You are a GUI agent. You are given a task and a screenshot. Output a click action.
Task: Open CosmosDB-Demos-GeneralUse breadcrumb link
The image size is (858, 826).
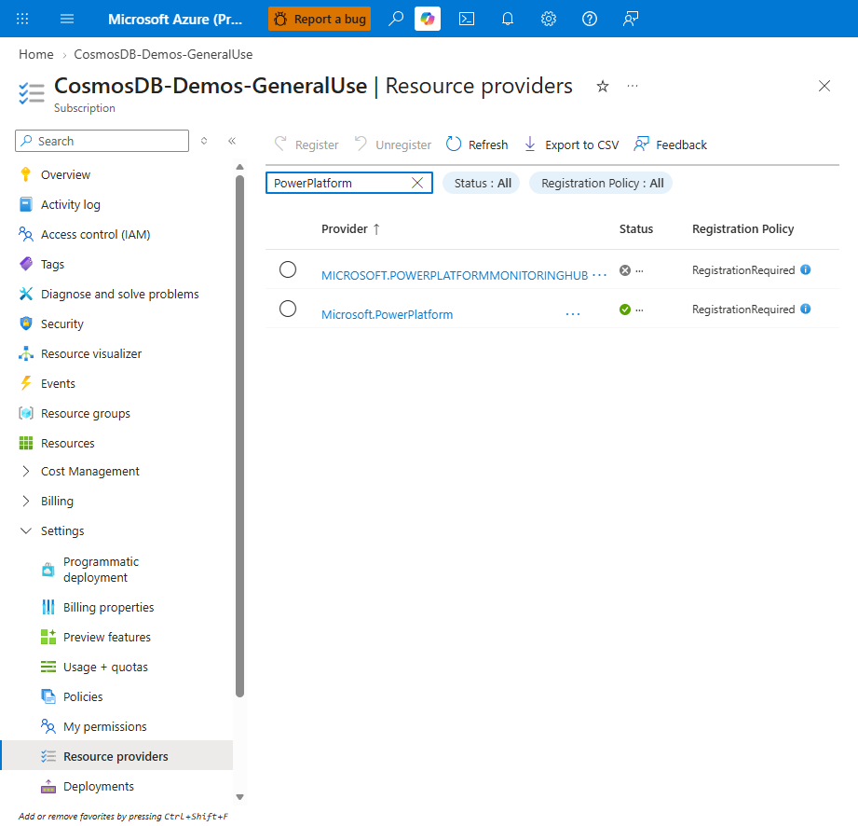pos(163,54)
